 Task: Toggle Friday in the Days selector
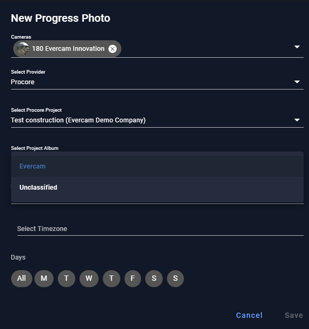[x=133, y=279]
